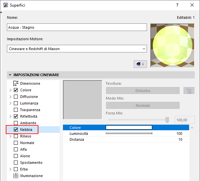The image size is (200, 181).
Task: Enable the Spostamento channel checkbox
Action: click(16, 163)
